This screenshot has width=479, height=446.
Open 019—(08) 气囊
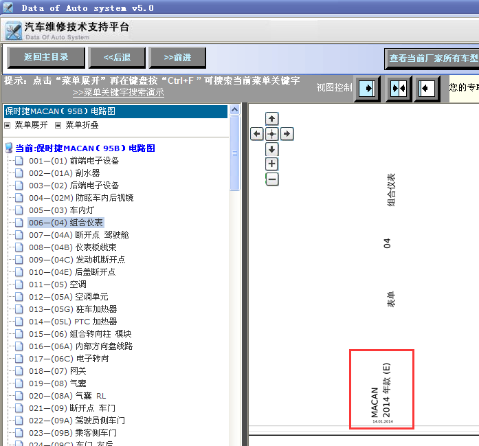tap(58, 383)
